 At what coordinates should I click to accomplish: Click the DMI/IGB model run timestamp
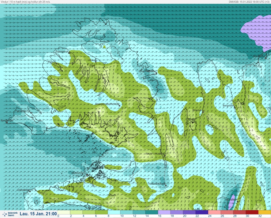pyautogui.click(x=249, y=2)
